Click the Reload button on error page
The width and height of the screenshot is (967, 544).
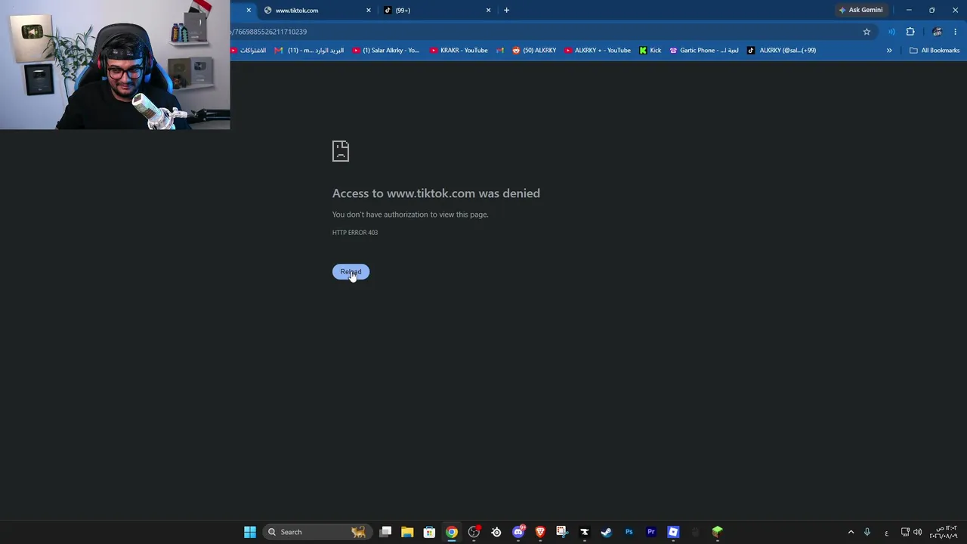point(351,272)
